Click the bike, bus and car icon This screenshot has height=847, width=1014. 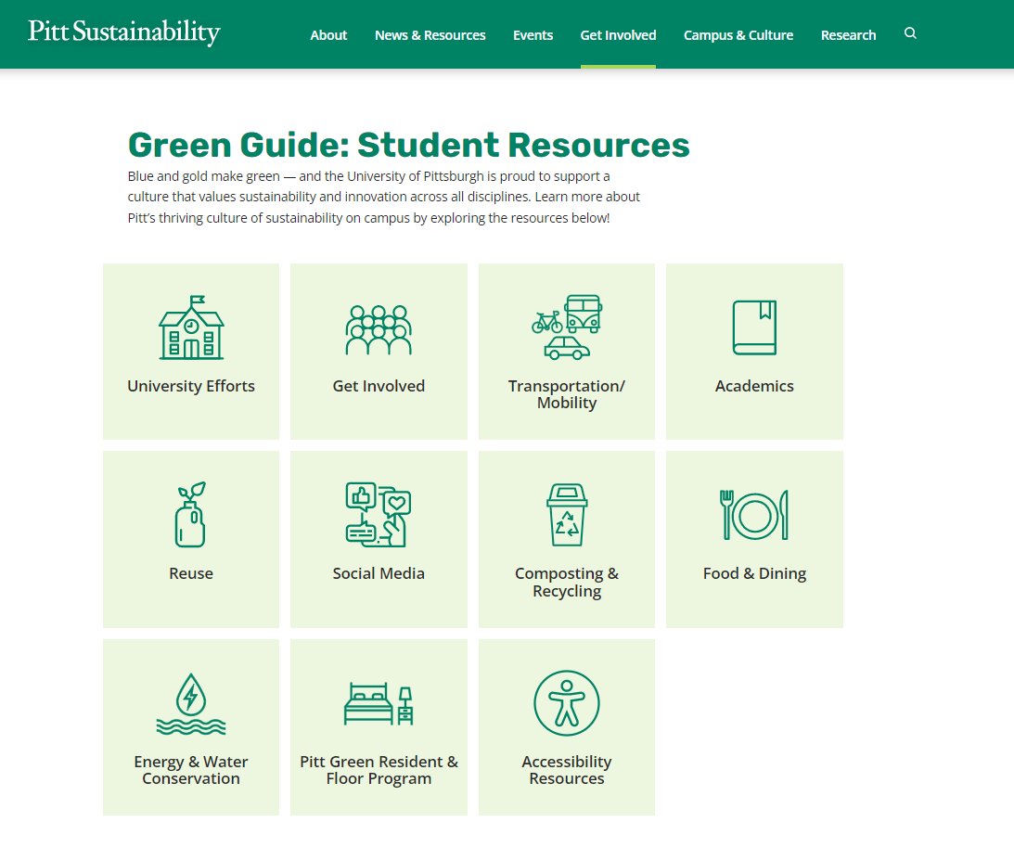pyautogui.click(x=567, y=327)
